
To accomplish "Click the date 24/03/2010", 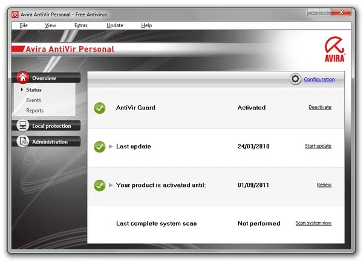I will [x=253, y=146].
